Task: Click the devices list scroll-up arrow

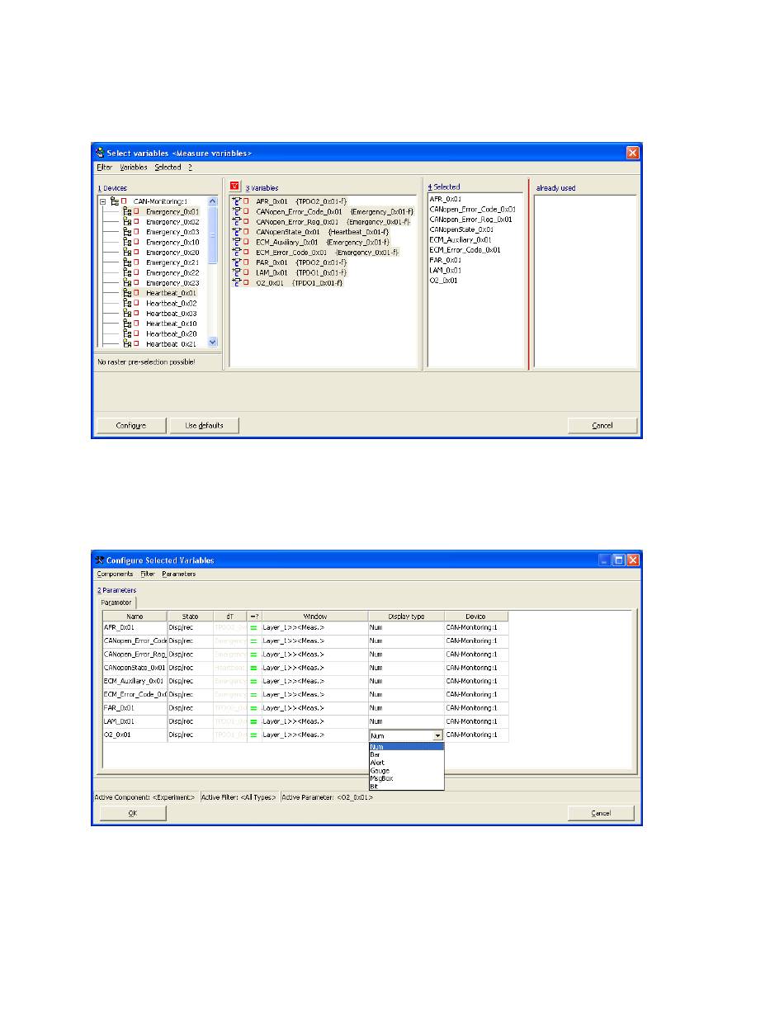Action: tap(212, 201)
